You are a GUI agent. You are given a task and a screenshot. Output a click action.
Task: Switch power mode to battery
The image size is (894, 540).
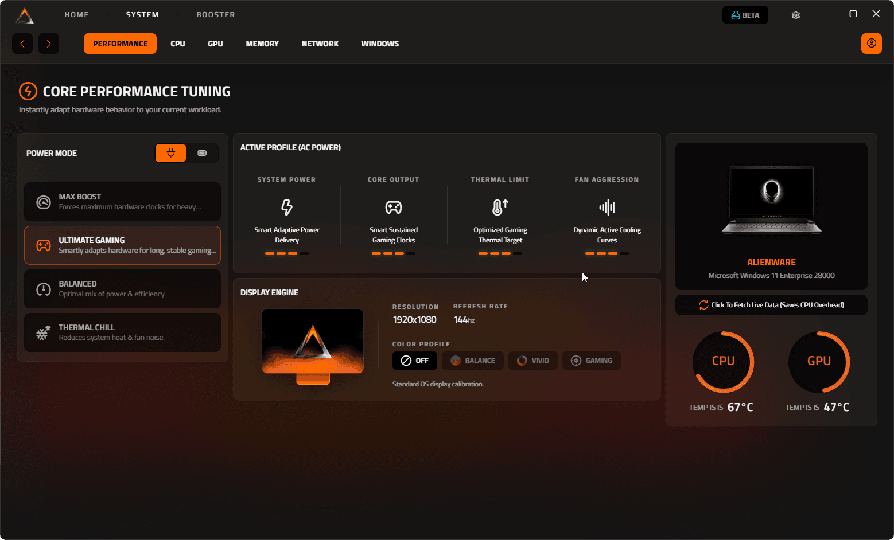tap(202, 153)
